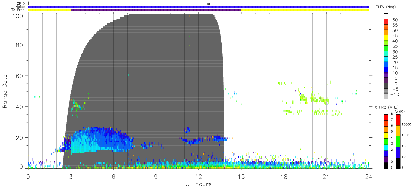The width and height of the screenshot is (415, 191).
Task: Click the 80 tick on Range Gate axis
Action: click(x=19, y=45)
